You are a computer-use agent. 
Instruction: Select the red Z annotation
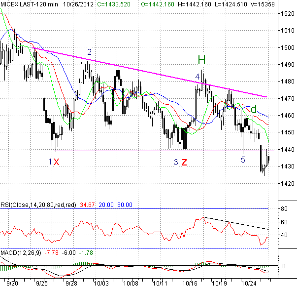pyautogui.click(x=184, y=162)
